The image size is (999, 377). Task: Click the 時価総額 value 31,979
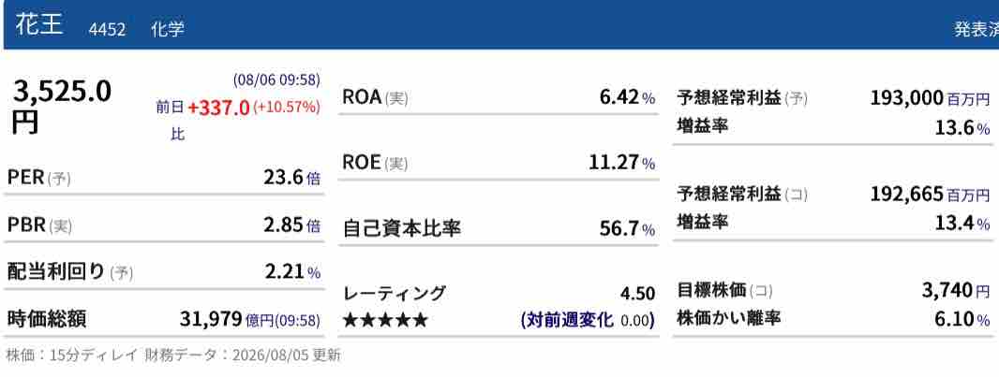tap(211, 319)
